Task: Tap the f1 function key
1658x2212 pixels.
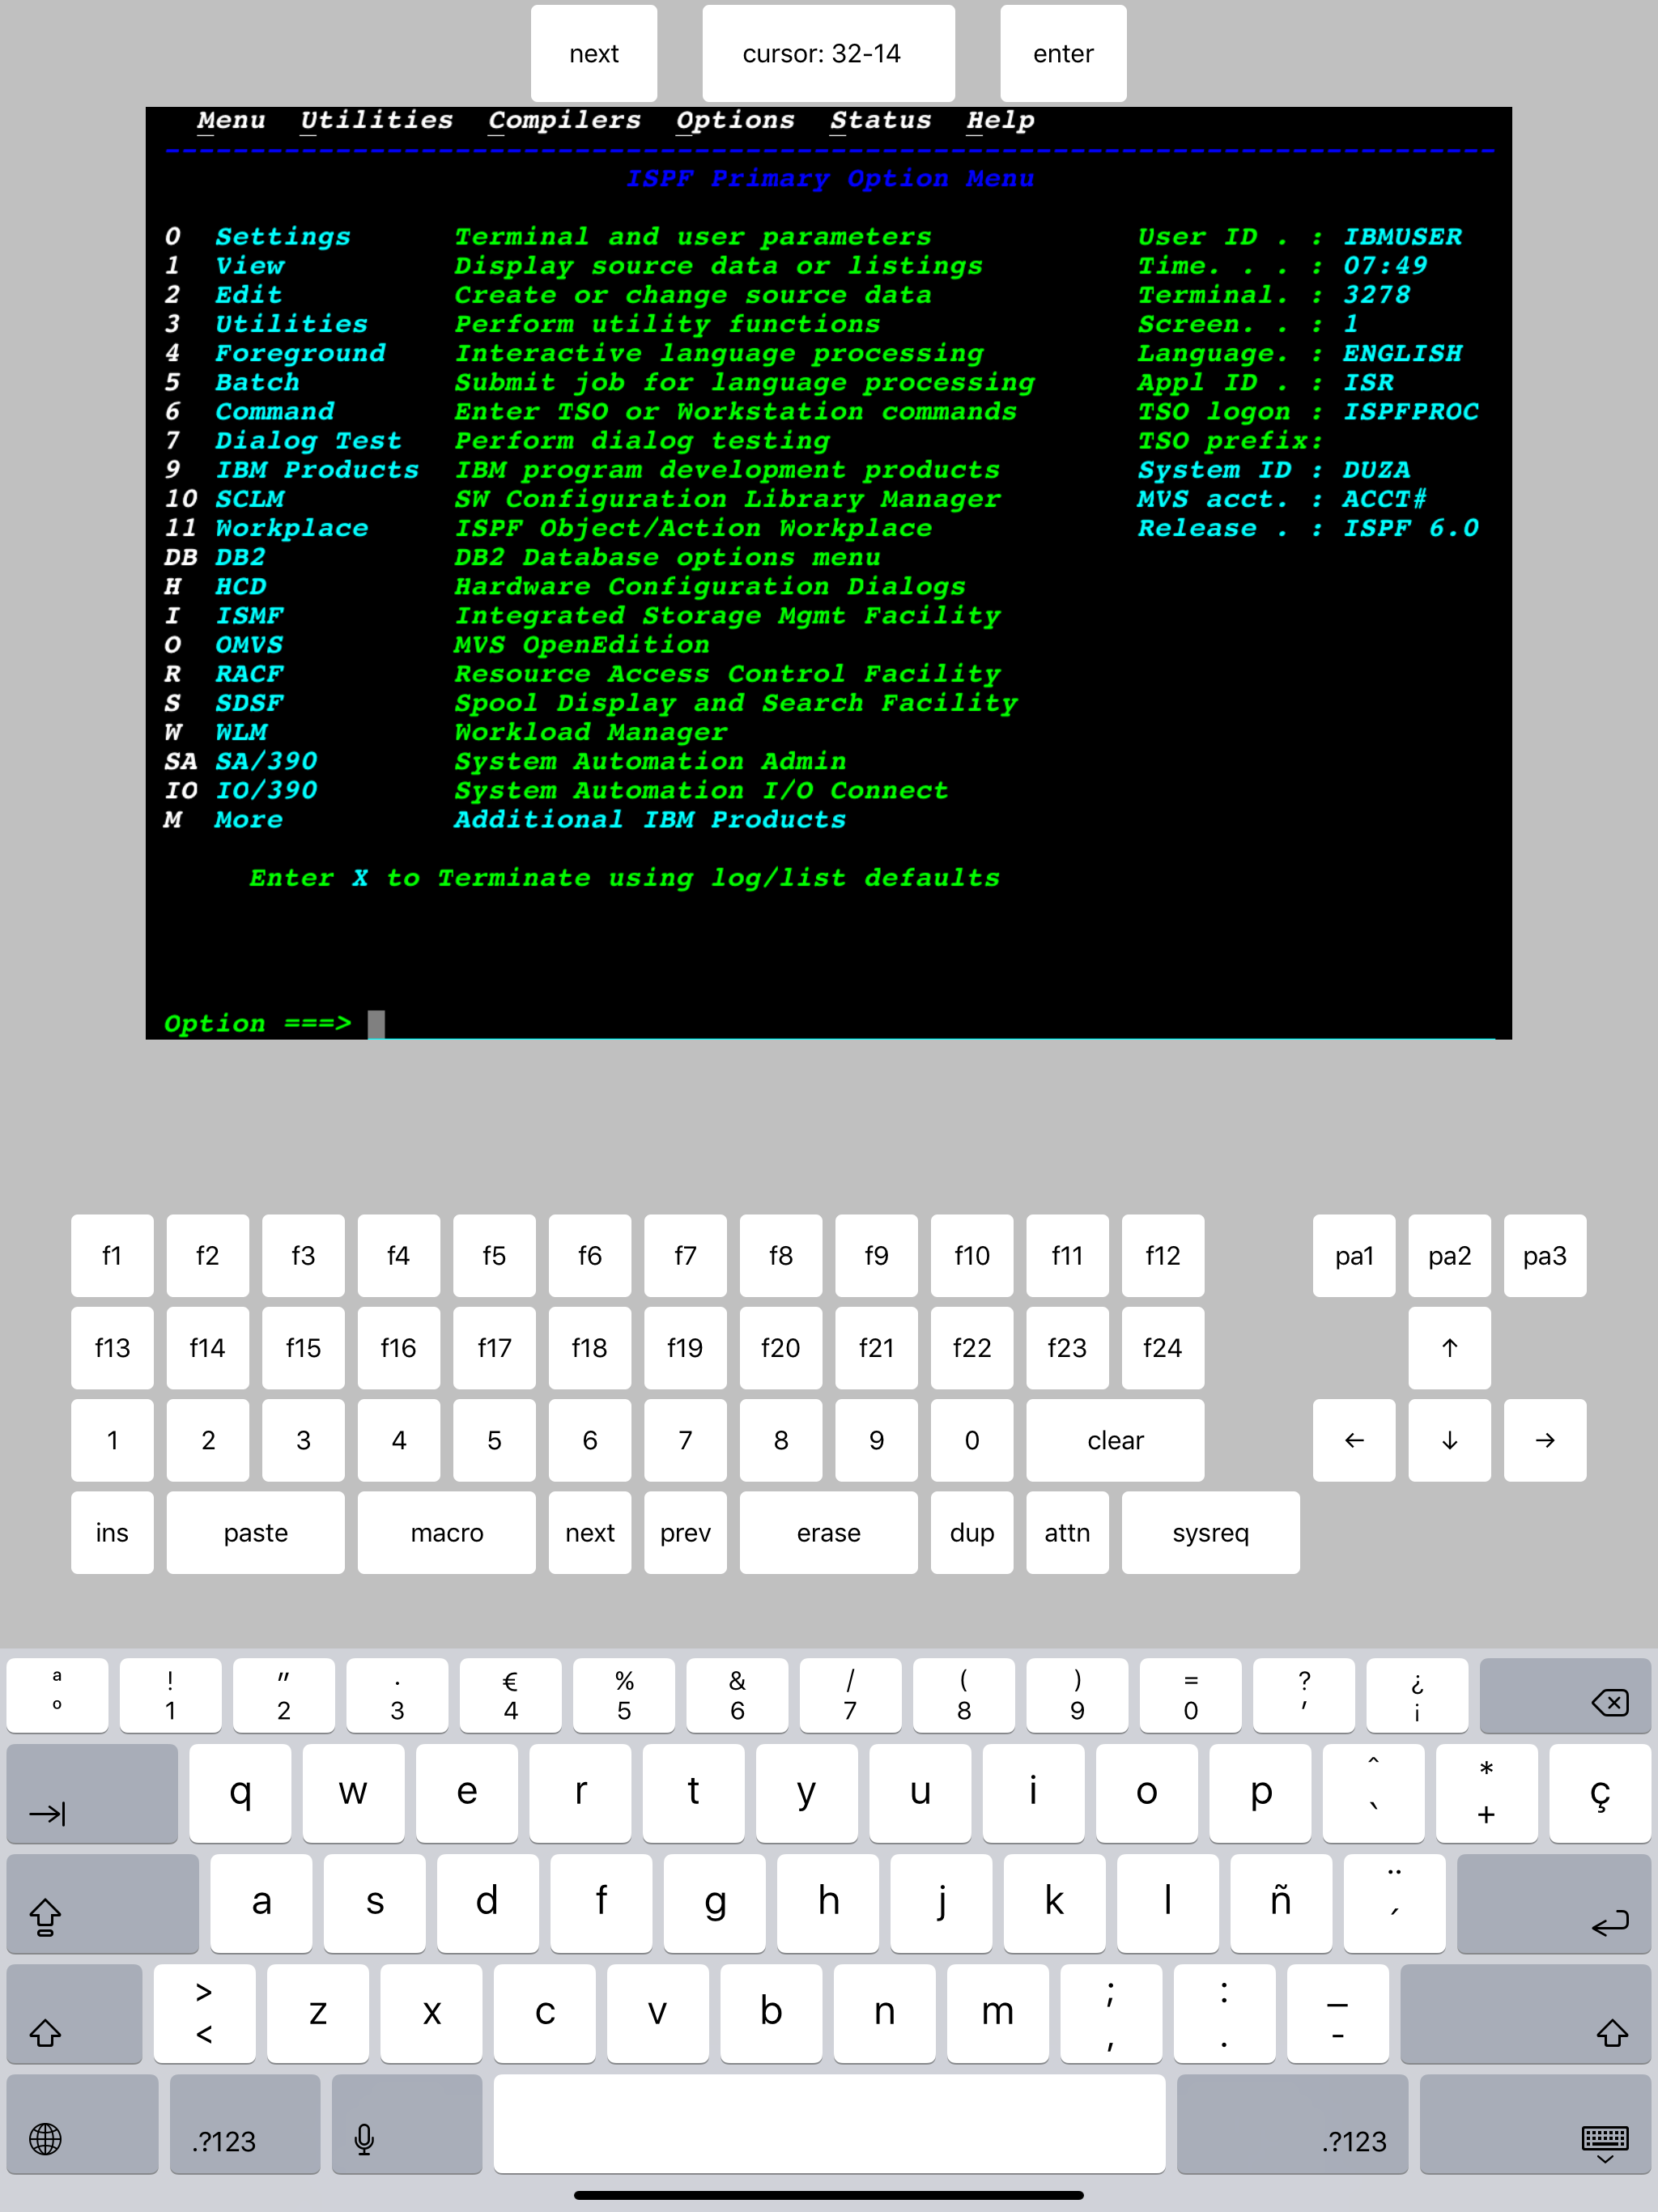Action: coord(112,1255)
